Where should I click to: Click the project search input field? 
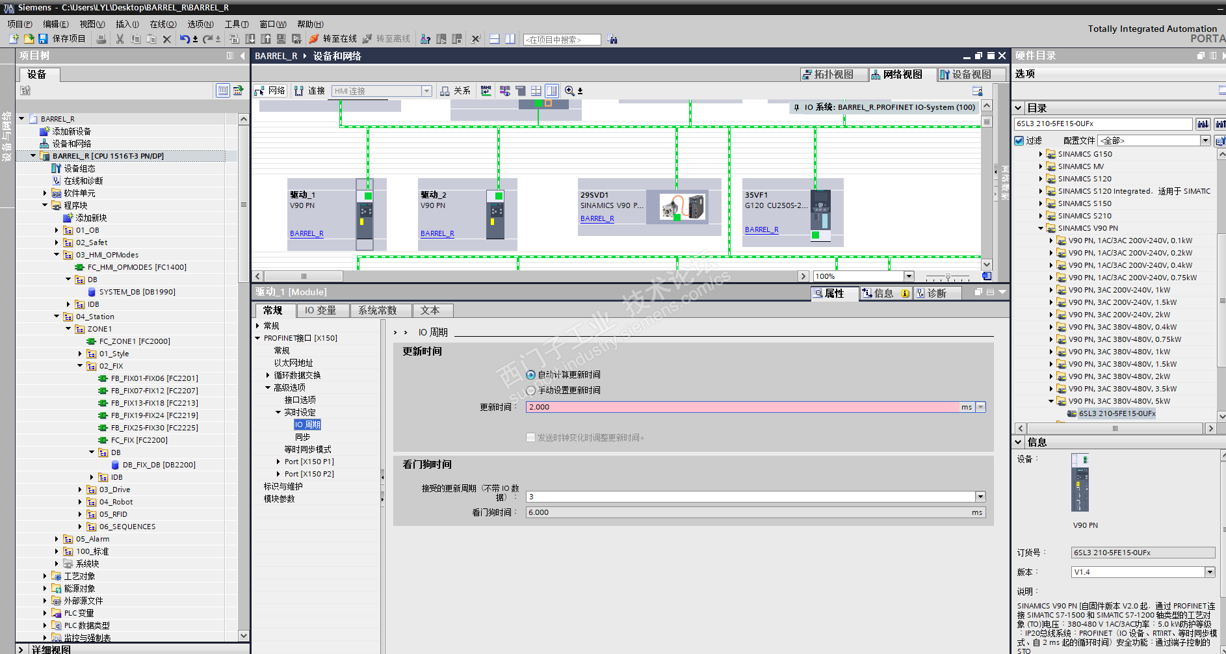point(562,40)
